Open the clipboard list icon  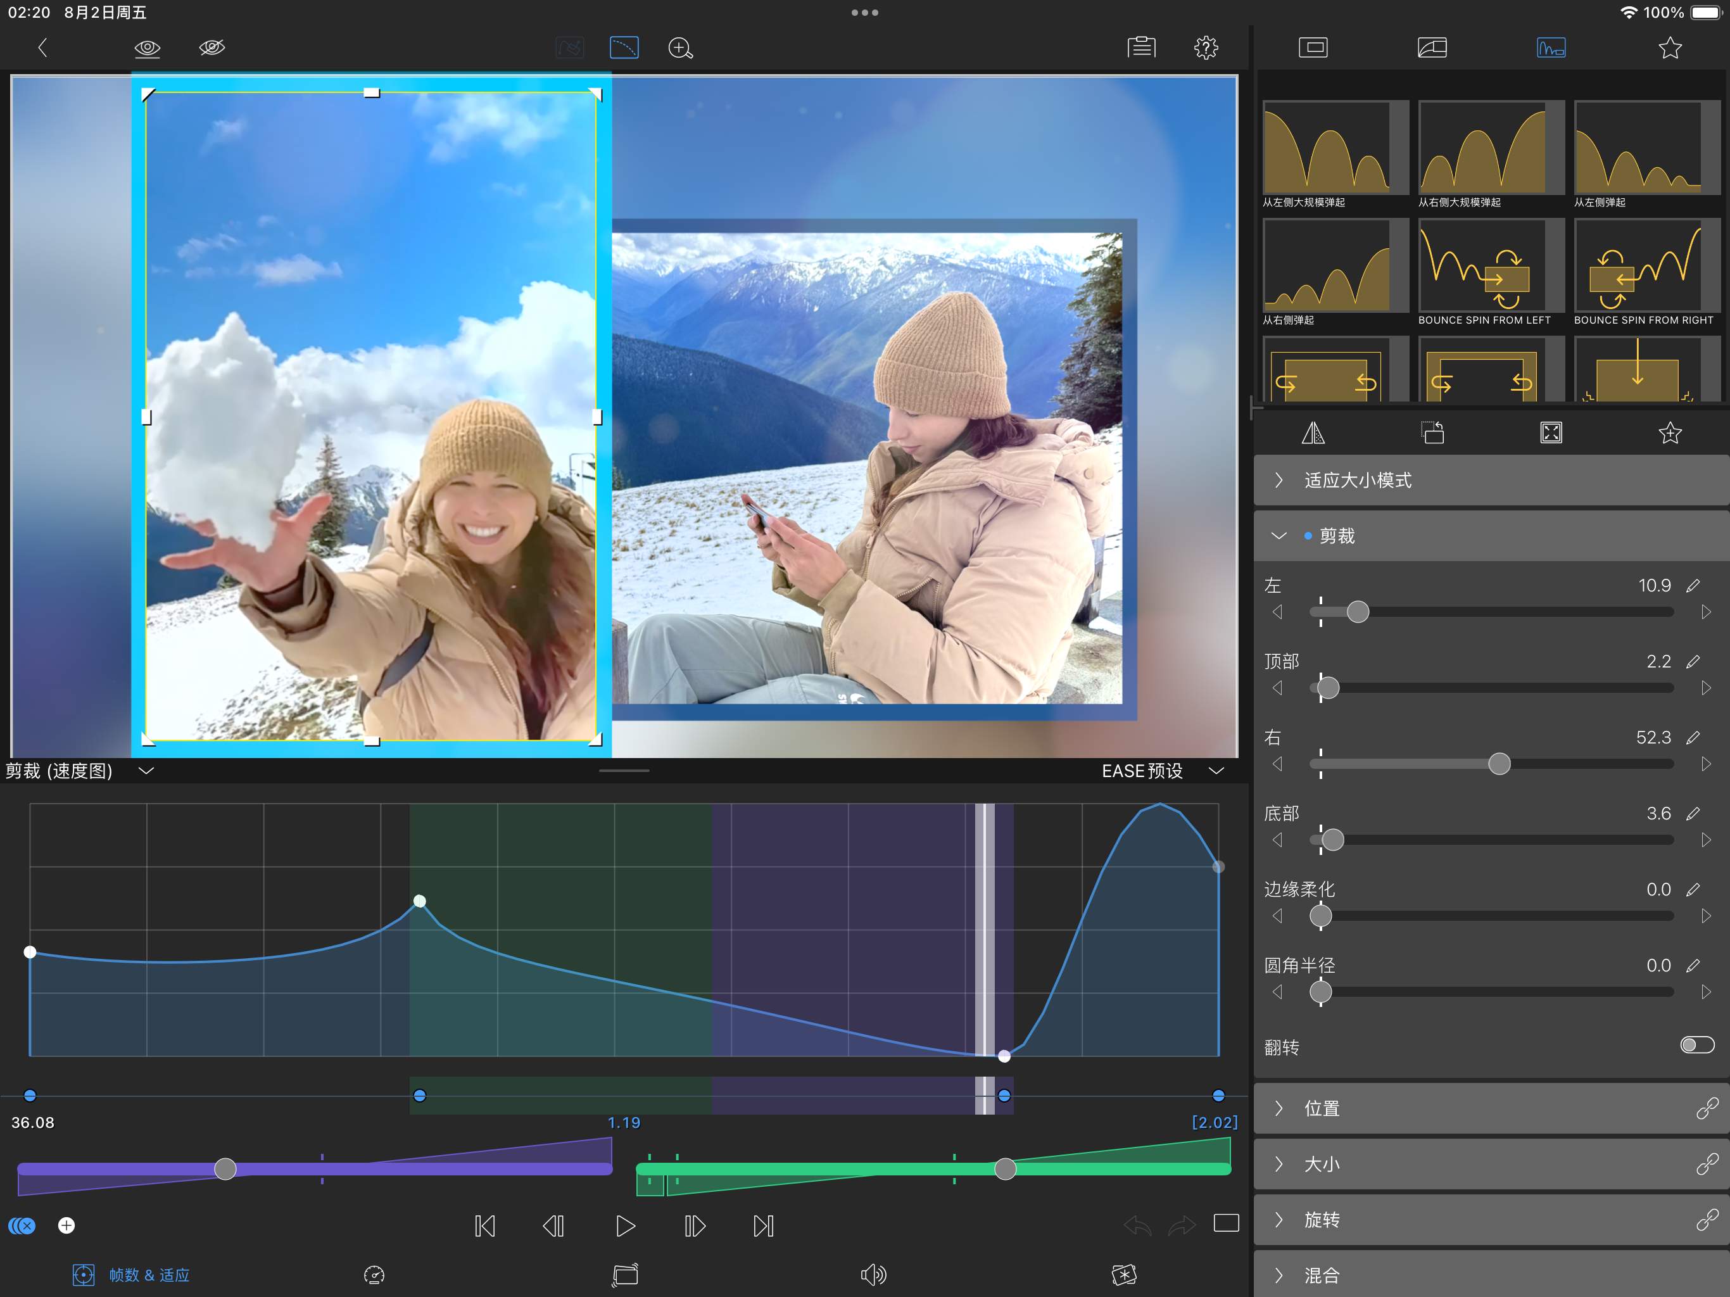(x=1141, y=47)
